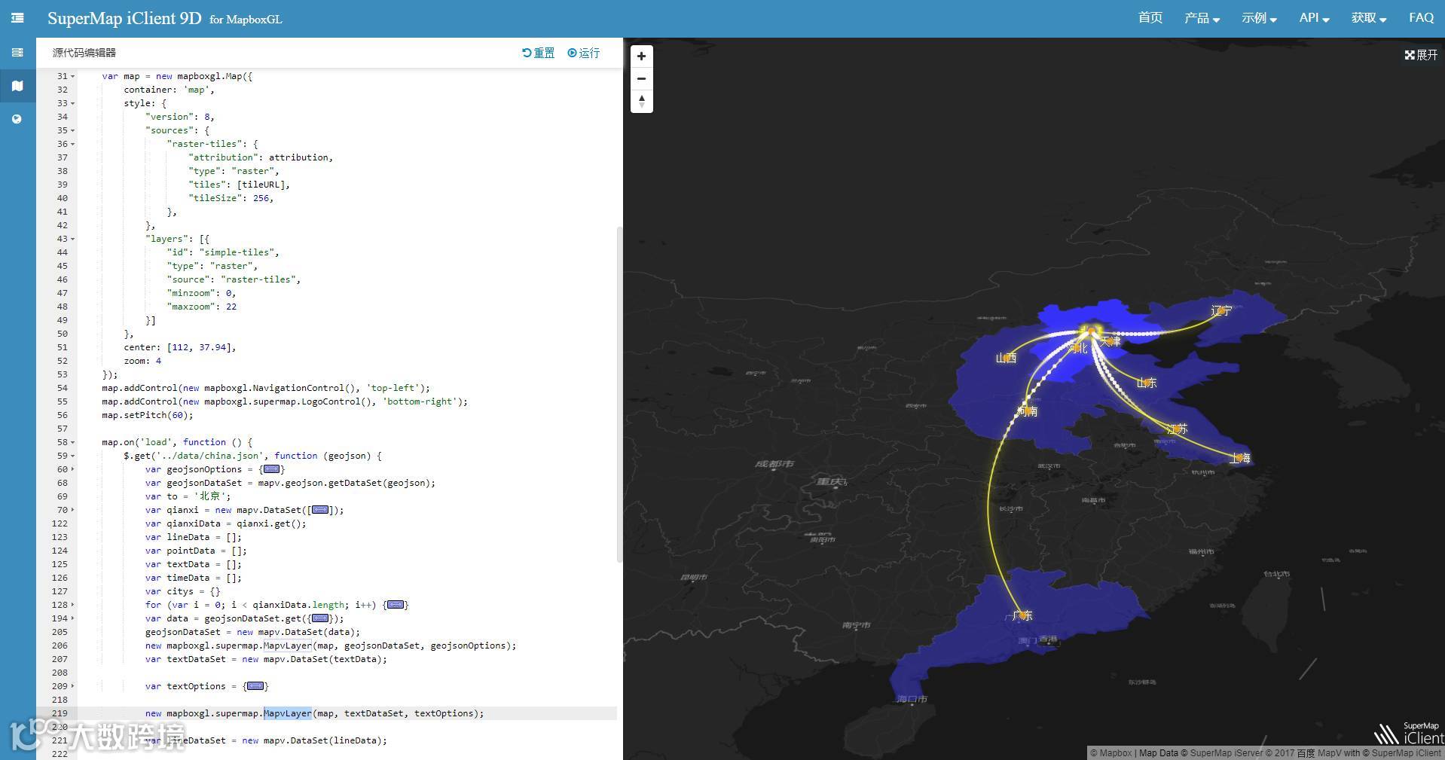Collapse the code fold at line 36
Viewport: 1445px width, 760px height.
point(73,144)
